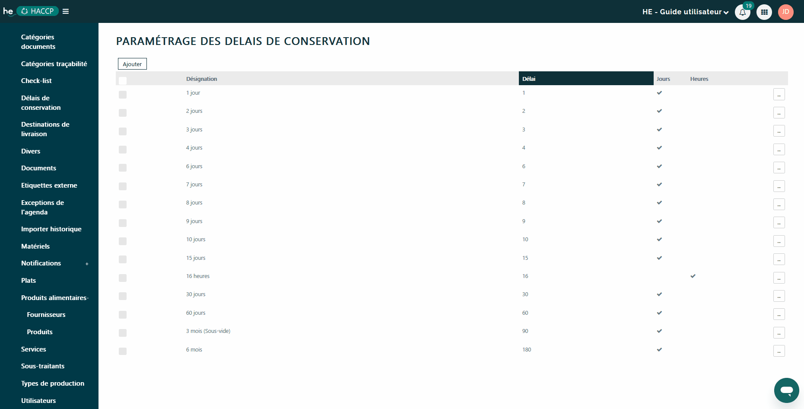Image resolution: width=804 pixels, height=409 pixels.
Task: Open the chat support bubble
Action: [x=787, y=390]
